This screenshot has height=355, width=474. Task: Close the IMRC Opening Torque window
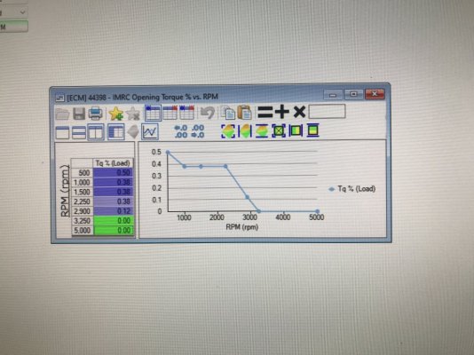375,94
